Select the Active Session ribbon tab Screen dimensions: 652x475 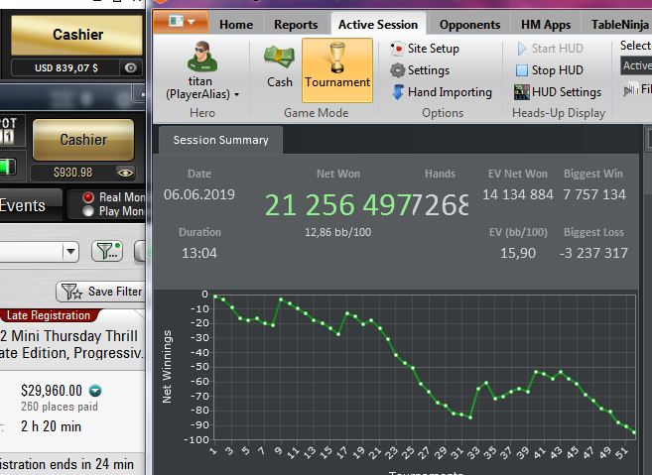378,25
